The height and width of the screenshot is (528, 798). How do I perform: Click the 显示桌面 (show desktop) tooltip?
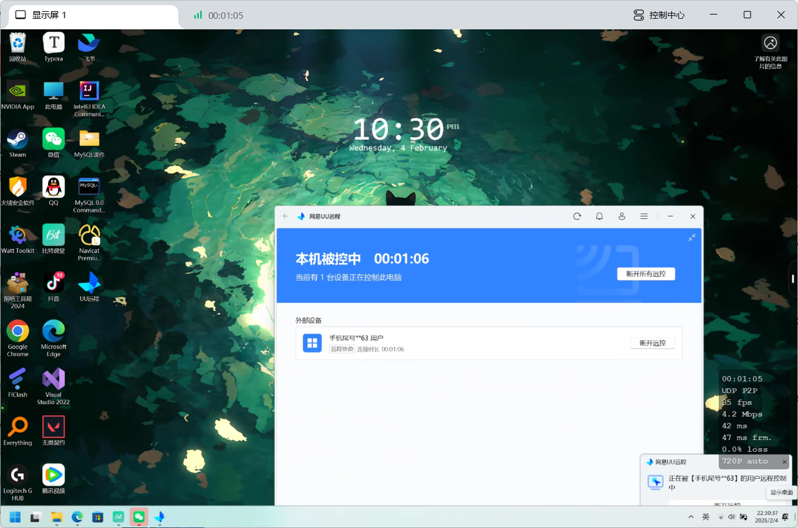[782, 492]
